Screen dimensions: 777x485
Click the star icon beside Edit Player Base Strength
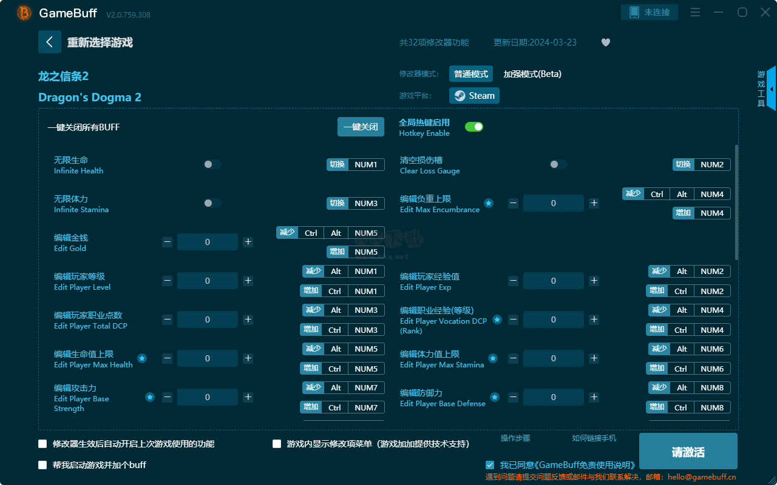(x=150, y=397)
